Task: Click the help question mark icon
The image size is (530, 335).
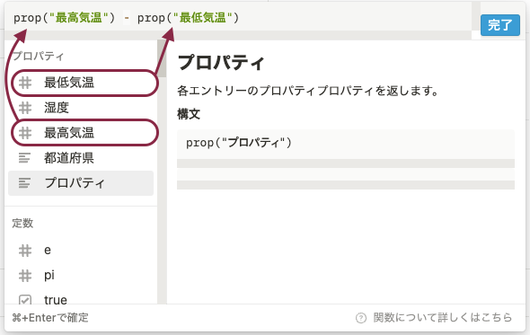Action: [361, 318]
